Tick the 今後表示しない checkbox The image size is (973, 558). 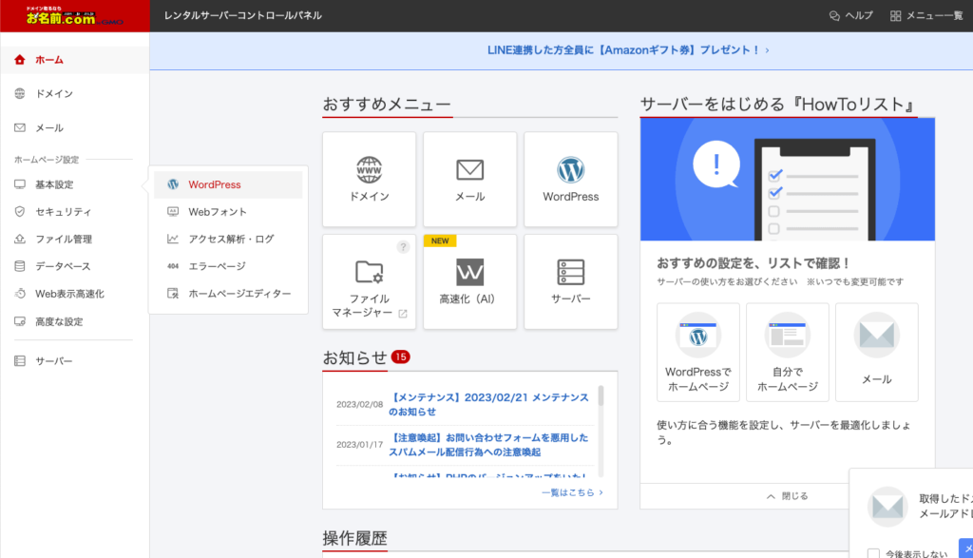tap(873, 553)
